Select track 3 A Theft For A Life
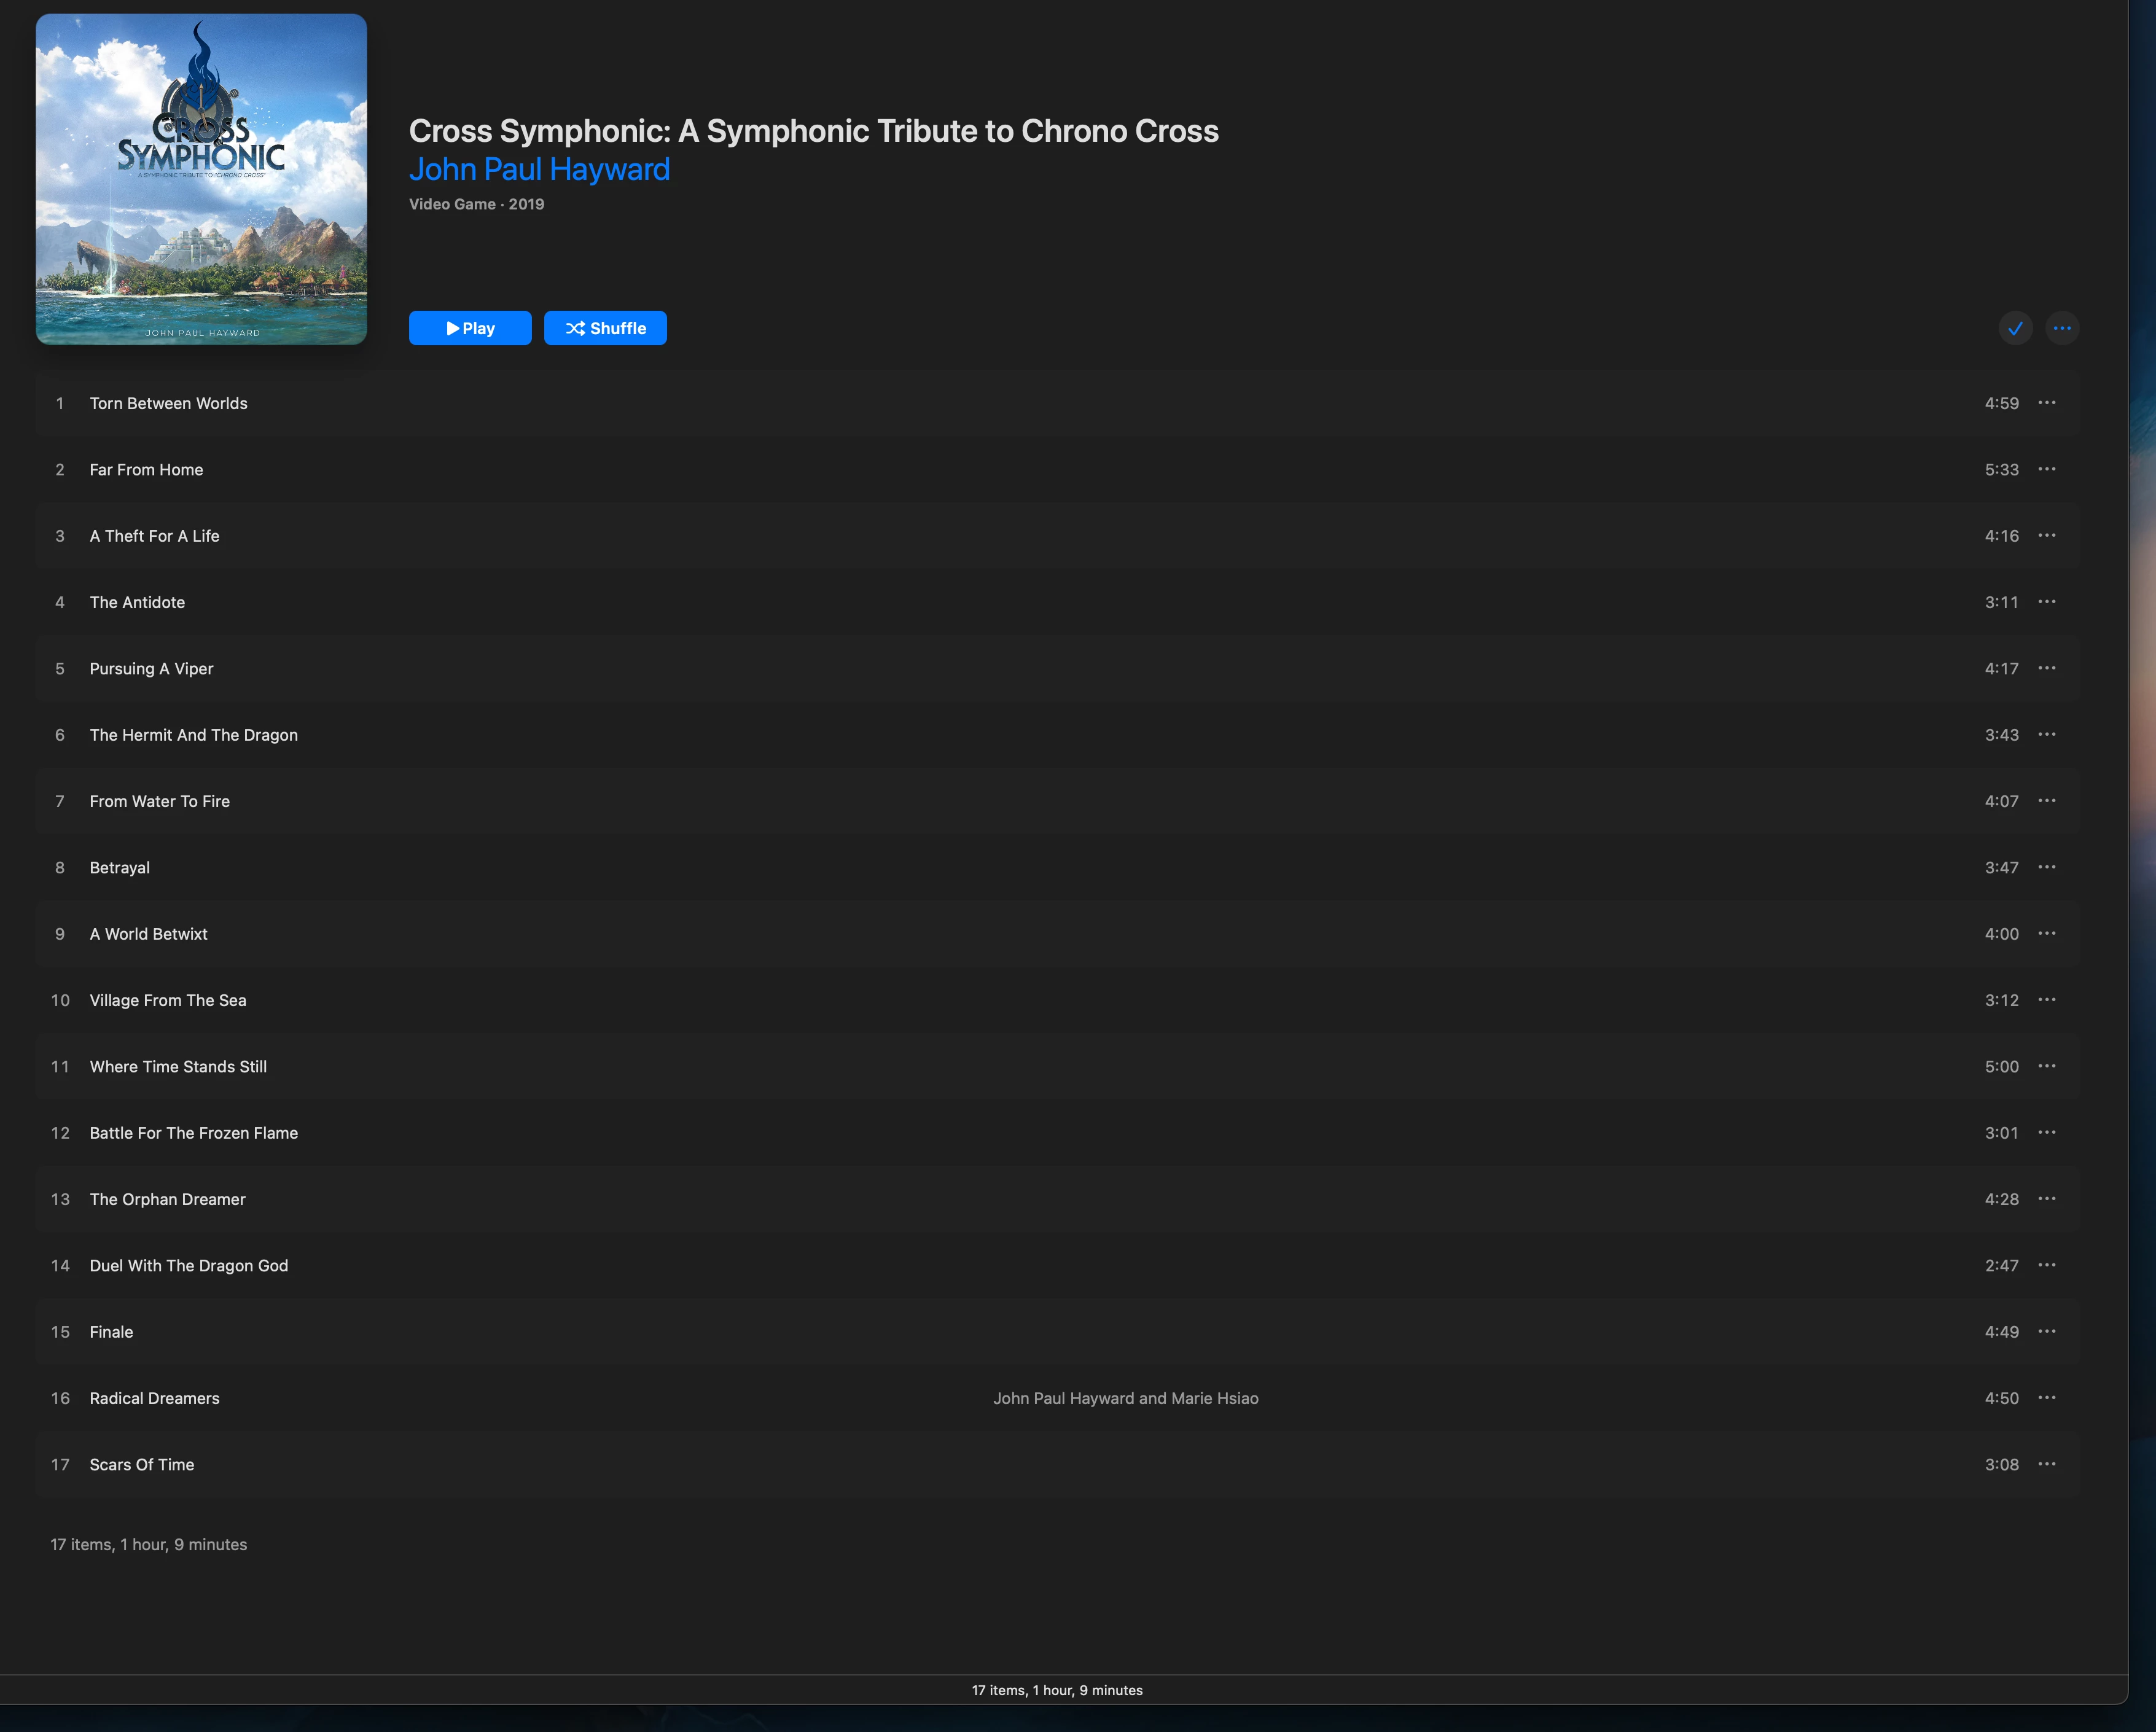 point(155,536)
